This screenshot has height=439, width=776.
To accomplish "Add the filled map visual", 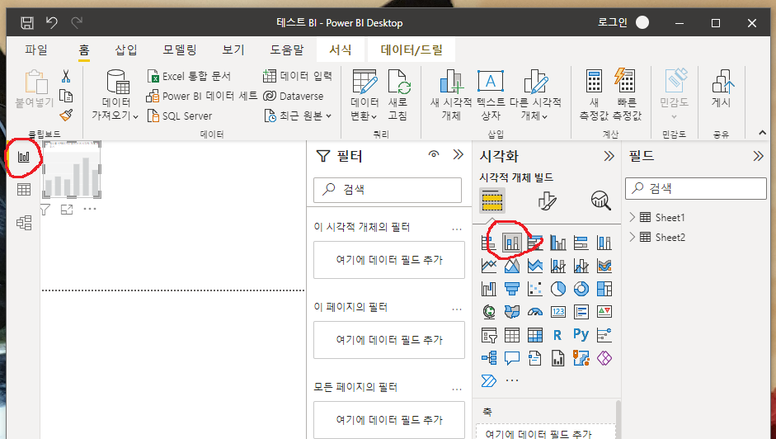I will coord(512,312).
